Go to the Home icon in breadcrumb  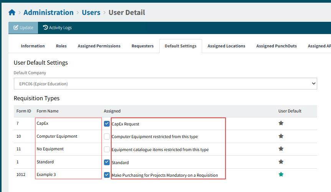(x=12, y=12)
